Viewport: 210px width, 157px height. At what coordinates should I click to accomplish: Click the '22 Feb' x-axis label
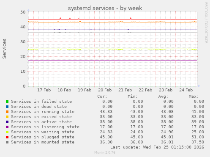(x=145, y=90)
